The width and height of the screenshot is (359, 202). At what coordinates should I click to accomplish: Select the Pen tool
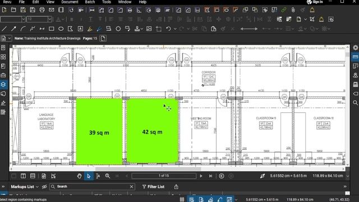(x=99, y=29)
